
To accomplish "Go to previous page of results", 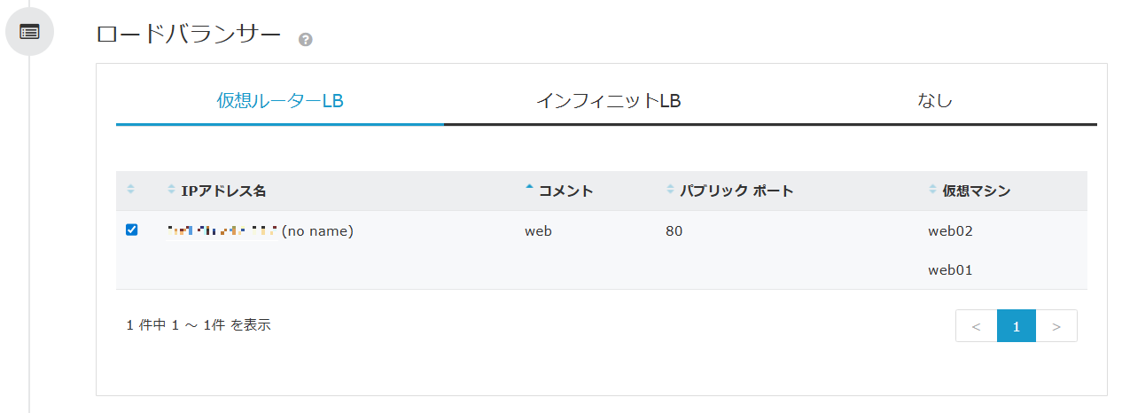I will coord(976,326).
